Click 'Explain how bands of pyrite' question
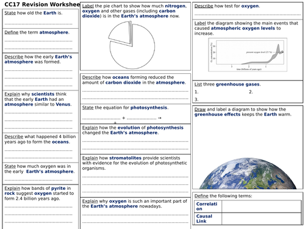Image resolution: width=305 pixels, height=229 pixels. (x=39, y=193)
